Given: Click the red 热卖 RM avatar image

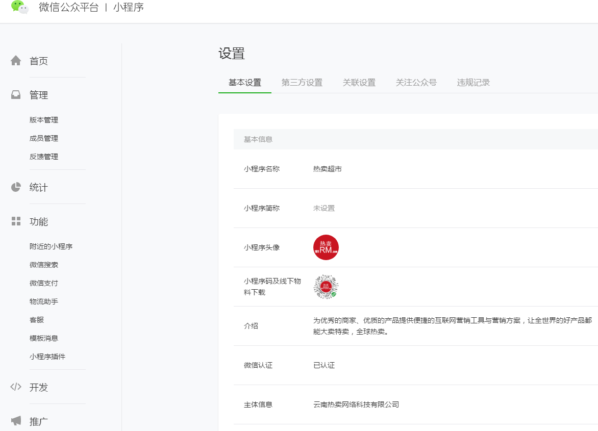Looking at the screenshot, I should [326, 247].
